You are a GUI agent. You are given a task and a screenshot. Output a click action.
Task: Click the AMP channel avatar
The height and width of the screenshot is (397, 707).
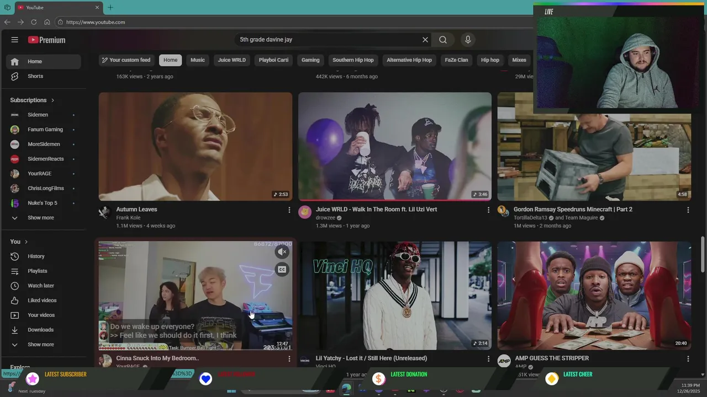click(x=504, y=361)
